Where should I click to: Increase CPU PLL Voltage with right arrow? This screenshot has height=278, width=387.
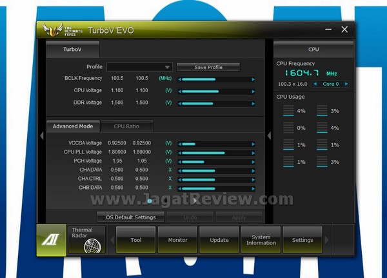253,153
